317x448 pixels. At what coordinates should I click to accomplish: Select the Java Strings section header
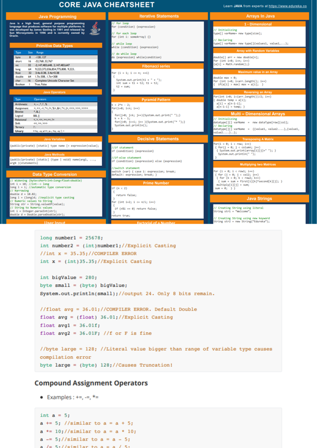pyautogui.click(x=259, y=199)
